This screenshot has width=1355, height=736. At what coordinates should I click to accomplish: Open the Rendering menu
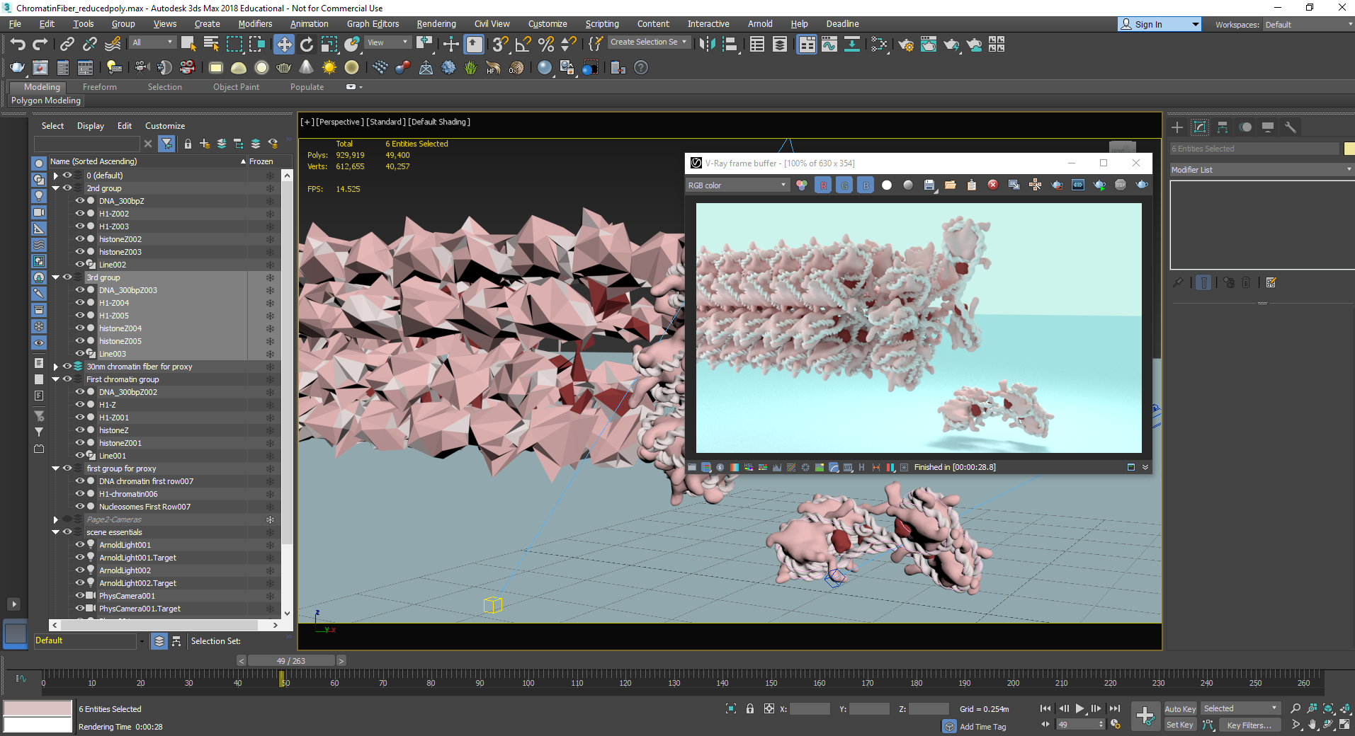click(x=436, y=24)
